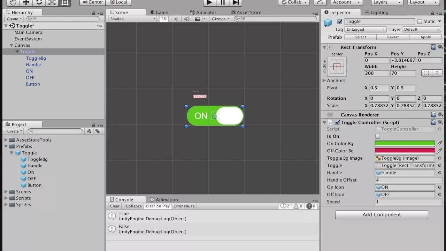Open the Gizmos dropdown
Screen dimensions: 446x251
tap(221, 19)
